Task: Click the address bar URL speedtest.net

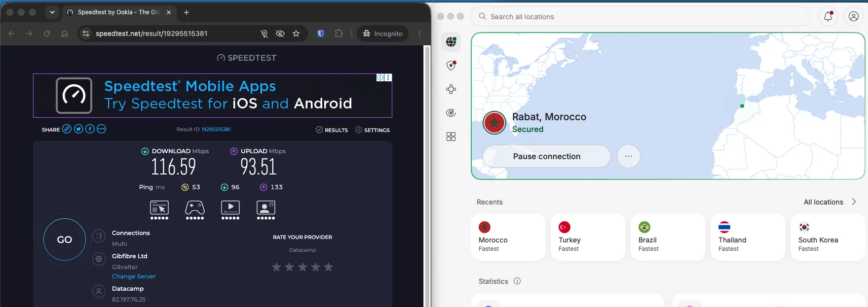Action: pos(151,34)
